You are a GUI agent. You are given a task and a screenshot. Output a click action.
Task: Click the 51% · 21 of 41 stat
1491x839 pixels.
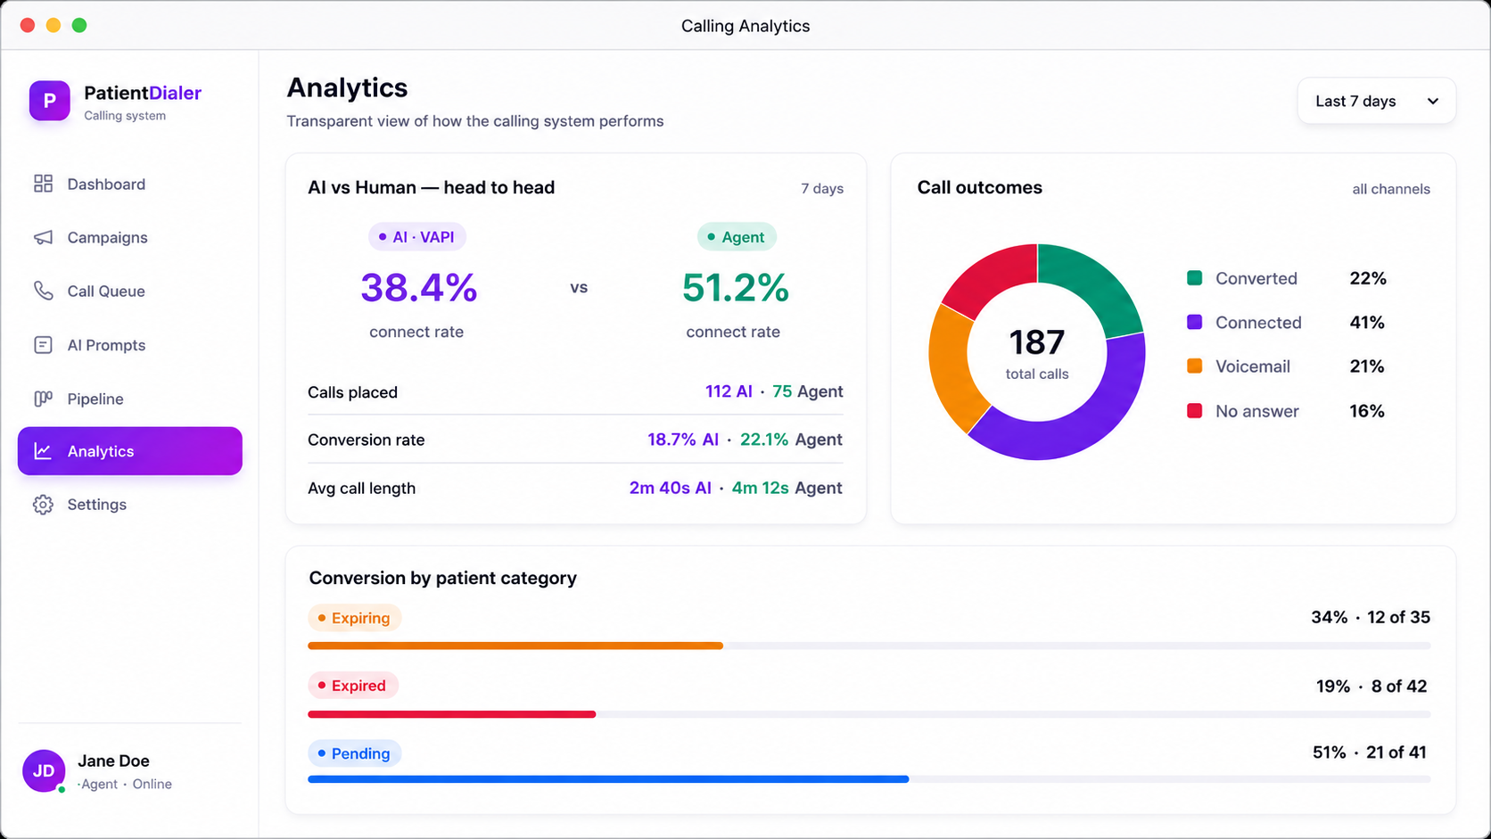tap(1370, 753)
